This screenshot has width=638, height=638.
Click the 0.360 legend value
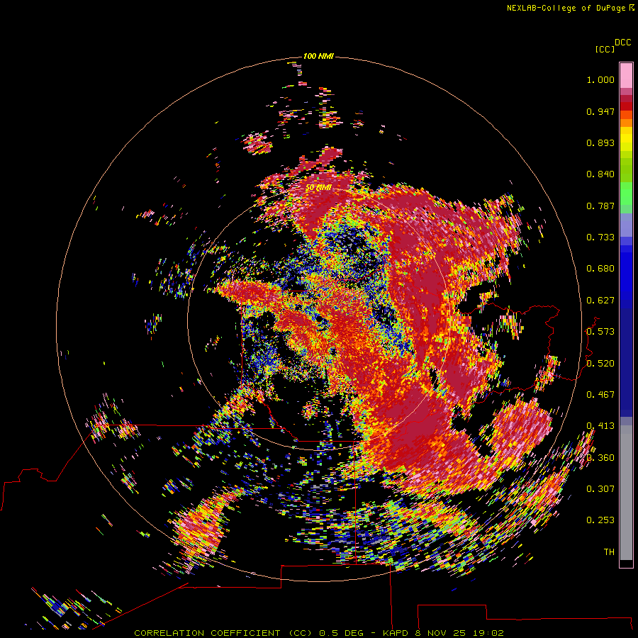coord(600,458)
